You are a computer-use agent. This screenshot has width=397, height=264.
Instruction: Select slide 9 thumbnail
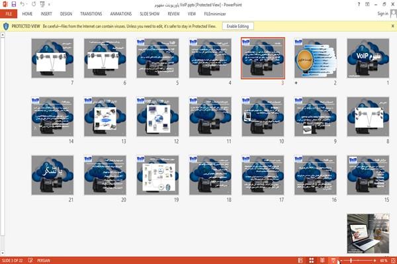click(316, 116)
